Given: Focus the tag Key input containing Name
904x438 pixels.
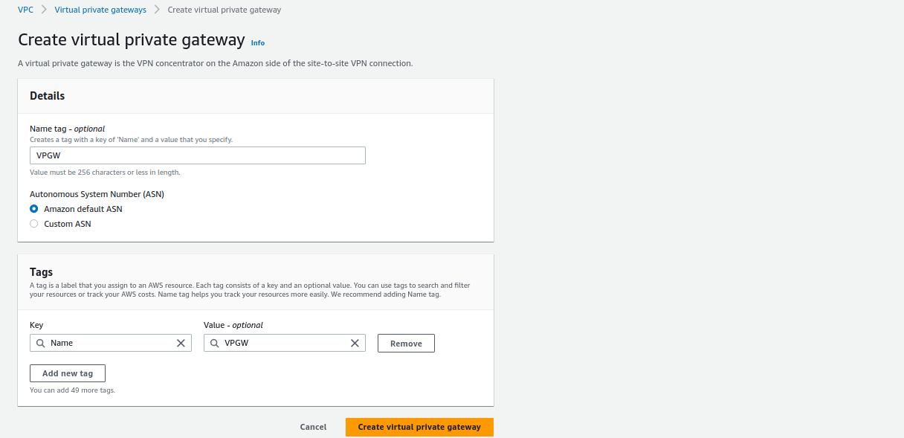Looking at the screenshot, I should 110,343.
